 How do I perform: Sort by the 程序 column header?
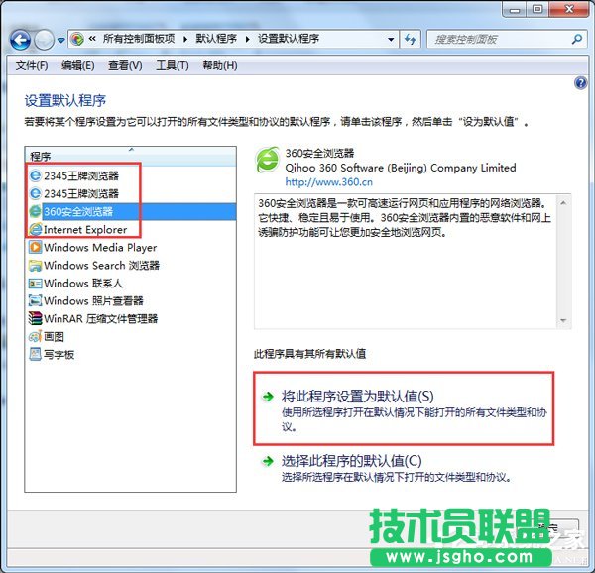130,156
